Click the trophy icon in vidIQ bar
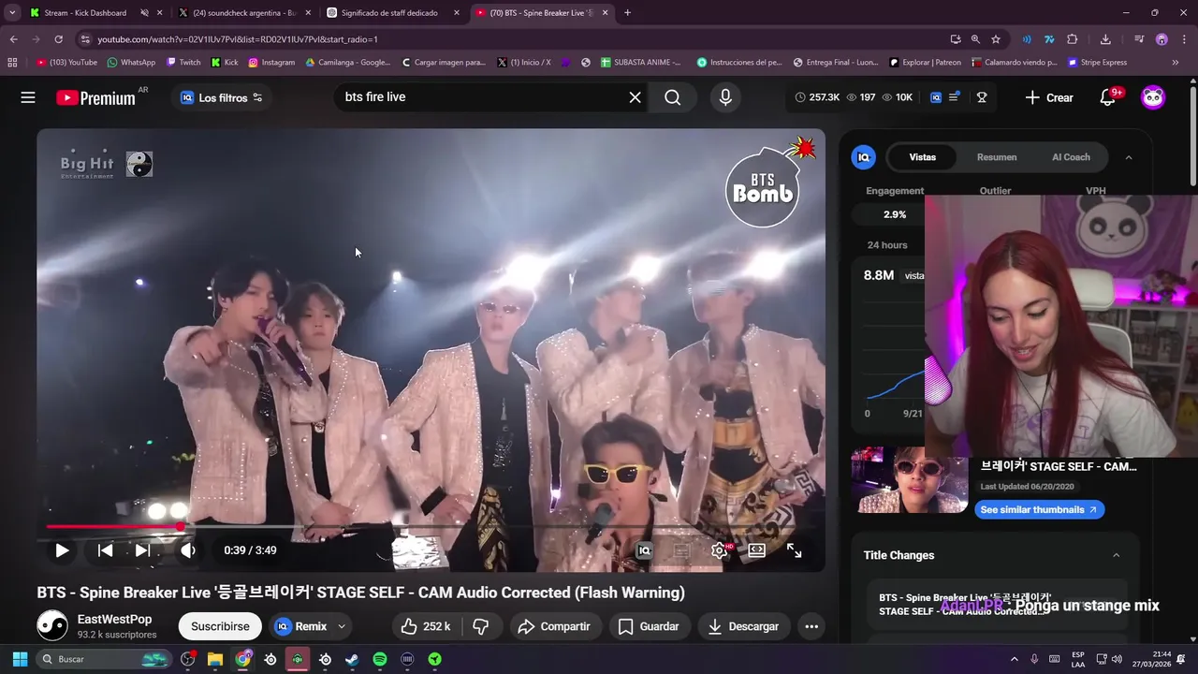The image size is (1198, 674). (x=982, y=97)
